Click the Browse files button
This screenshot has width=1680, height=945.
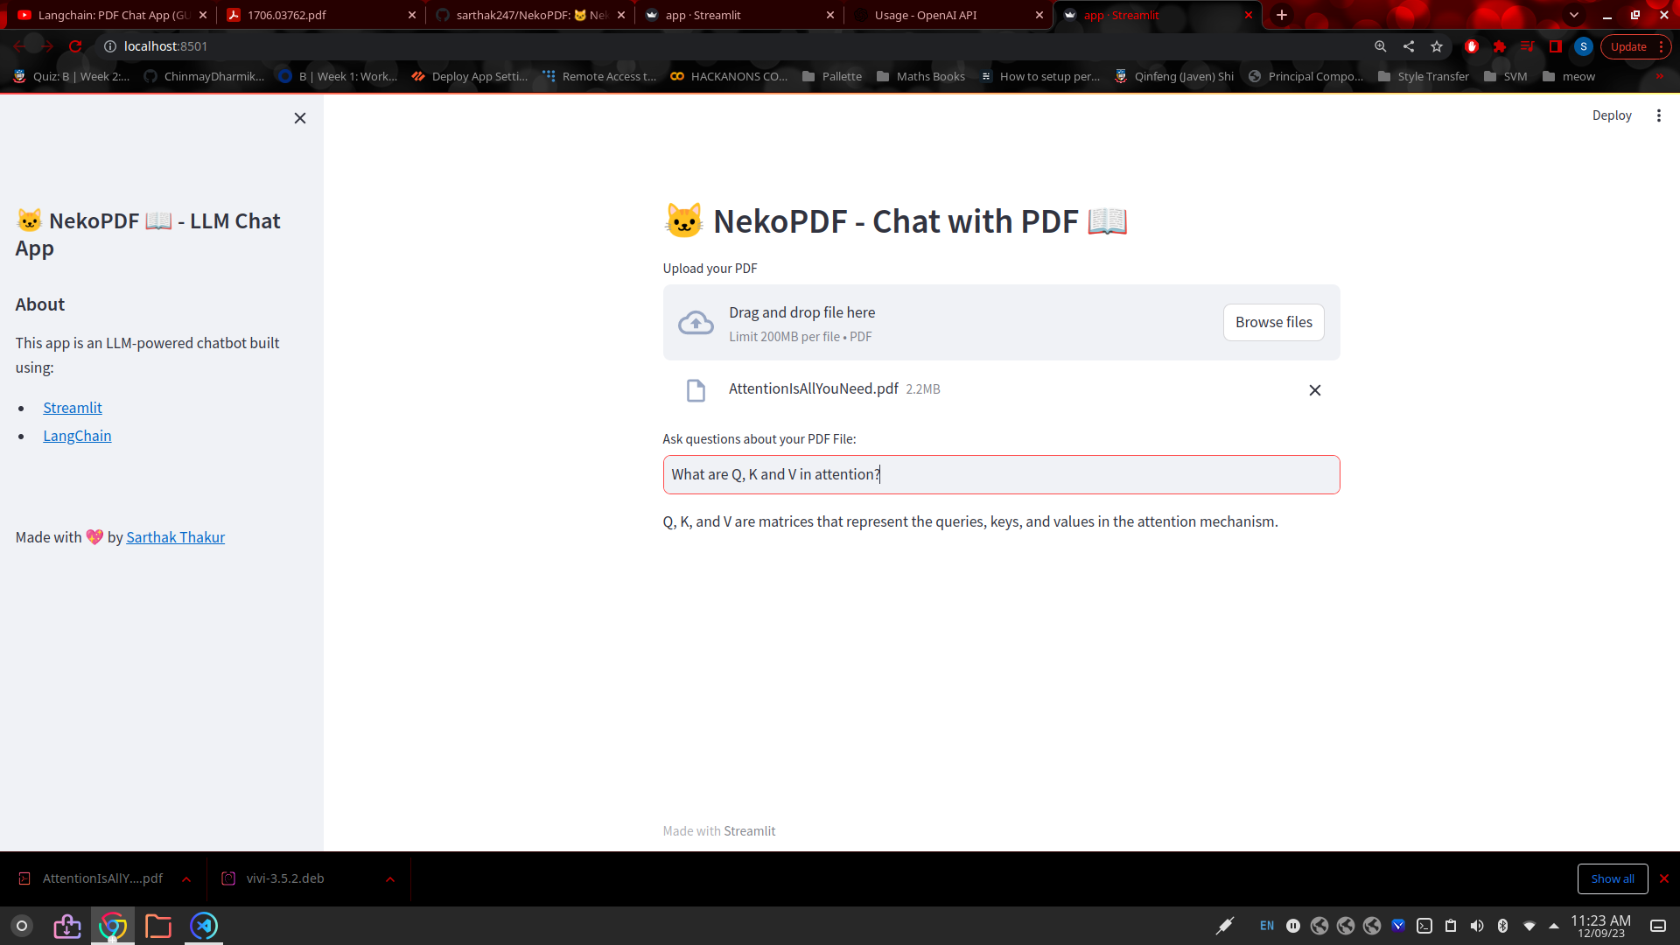coord(1273,323)
